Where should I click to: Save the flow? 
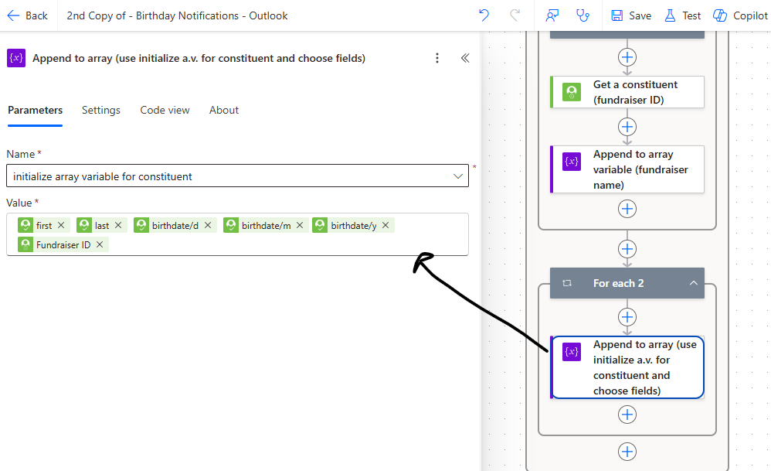(x=631, y=15)
